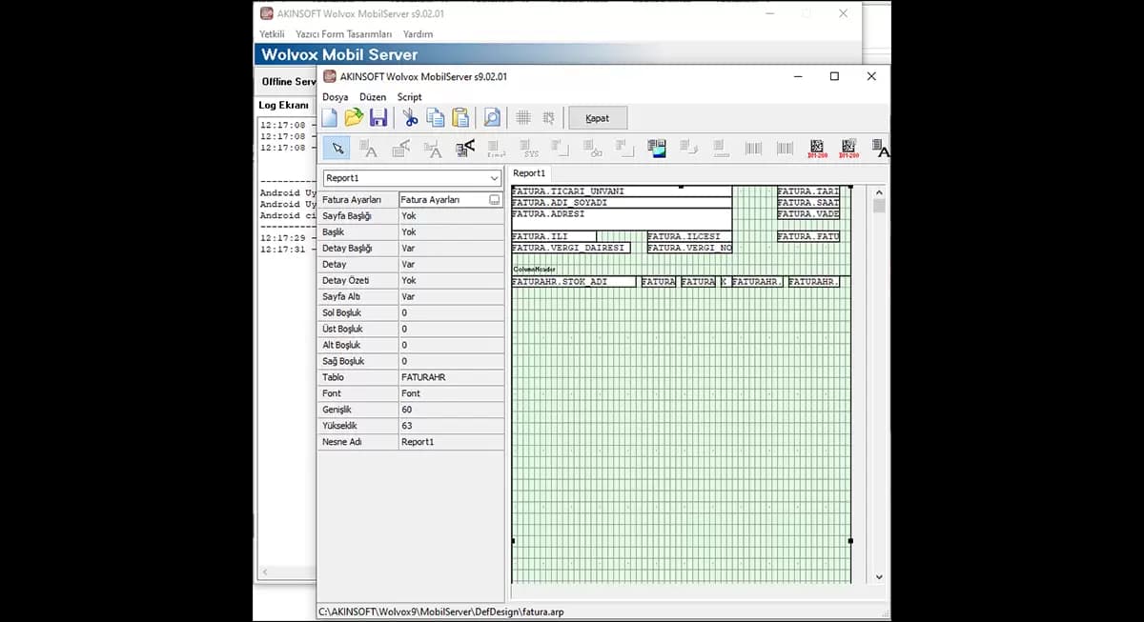
Task: Open Yetkili menu in background window
Action: pyautogui.click(x=272, y=34)
